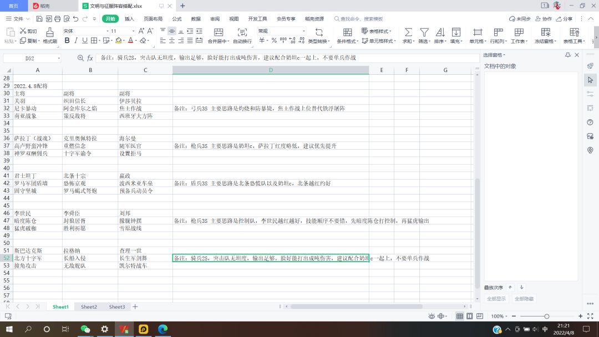Click Hide All (全部隐藏) in selection pane
Viewport: 599px width, 337px height.
[x=524, y=298]
